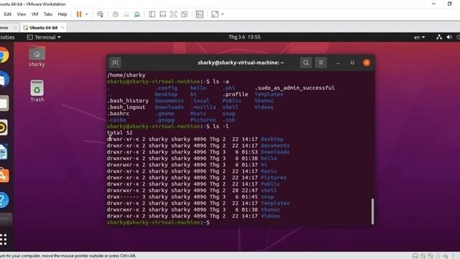The width and height of the screenshot is (460, 259).
Task: Expand the stretch guest dropdown arrow
Action: coord(222,14)
